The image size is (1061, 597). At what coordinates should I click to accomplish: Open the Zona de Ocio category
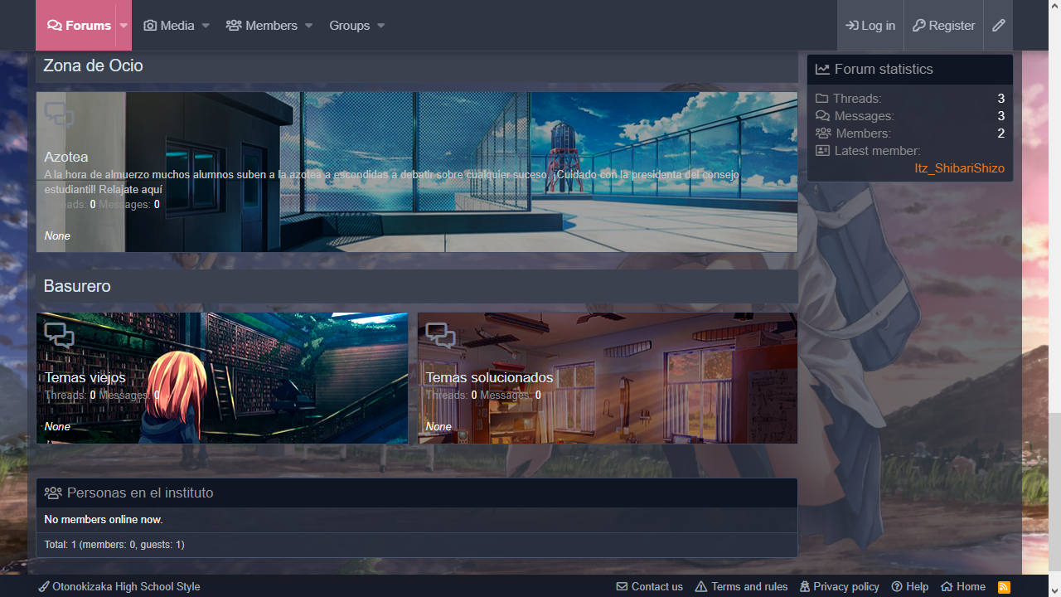pos(93,66)
